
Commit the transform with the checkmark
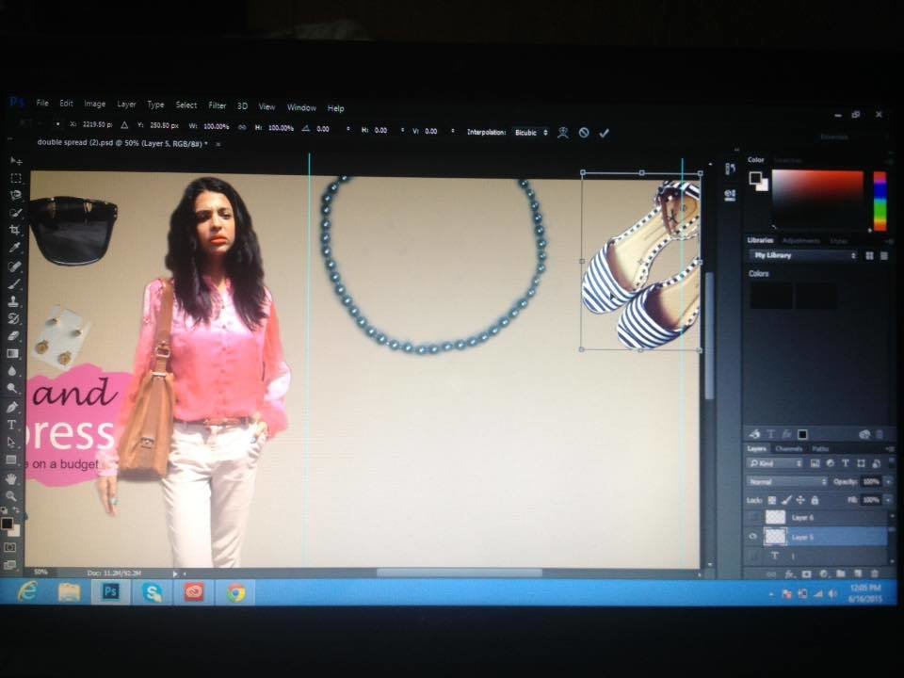coord(604,133)
